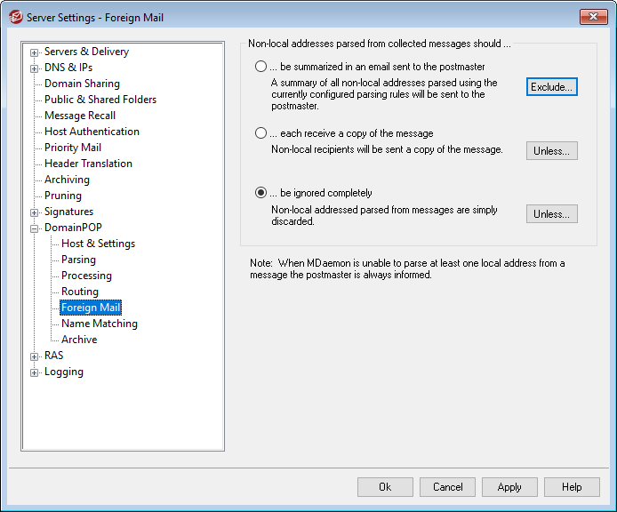Click the Unless... button for ignored addresses

tap(551, 213)
